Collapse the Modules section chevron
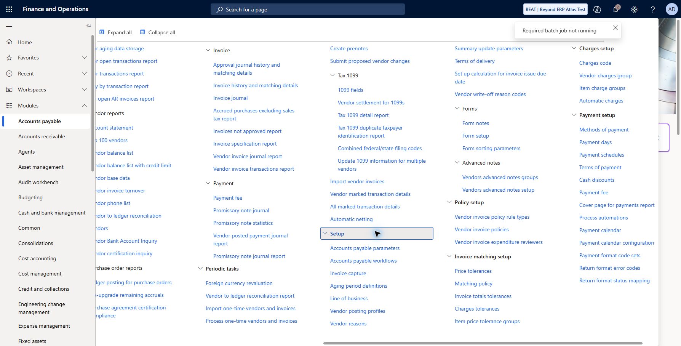This screenshot has width=681, height=346. tap(85, 106)
